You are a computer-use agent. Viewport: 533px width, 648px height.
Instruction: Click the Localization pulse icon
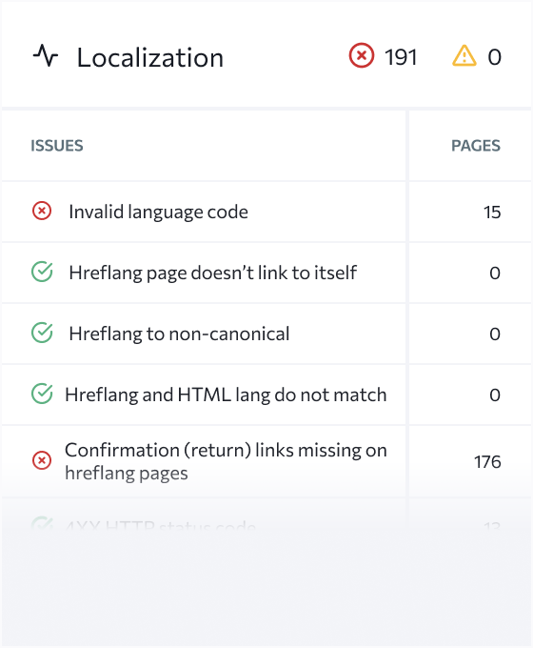[x=46, y=56]
